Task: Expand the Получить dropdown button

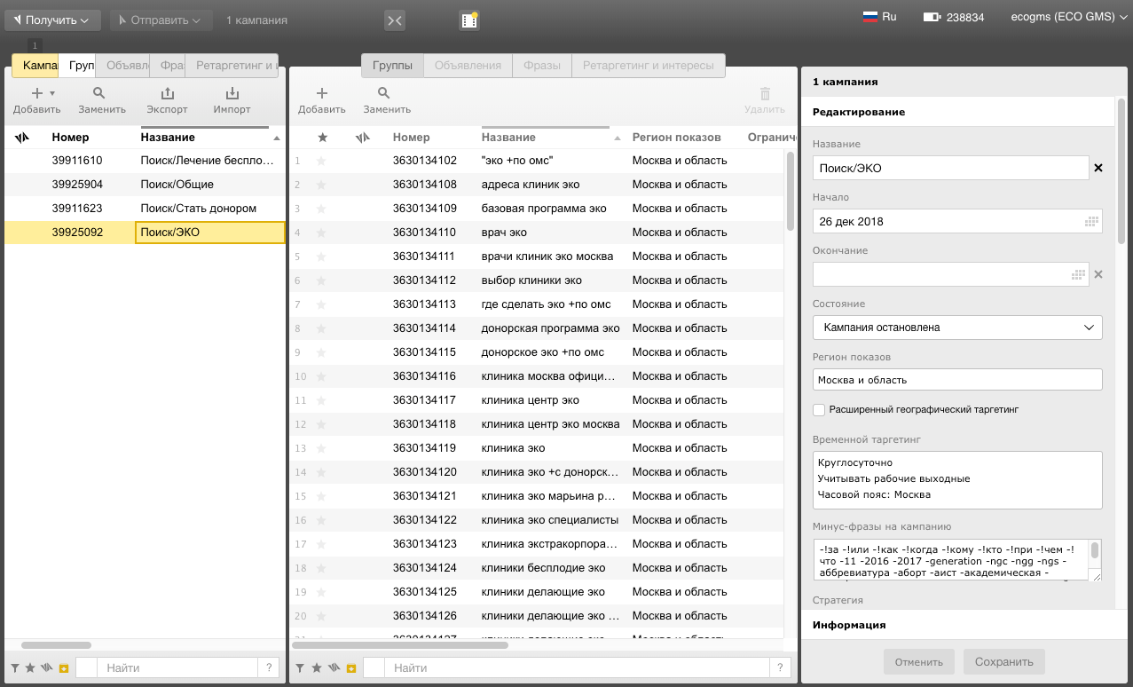Action: 52,20
